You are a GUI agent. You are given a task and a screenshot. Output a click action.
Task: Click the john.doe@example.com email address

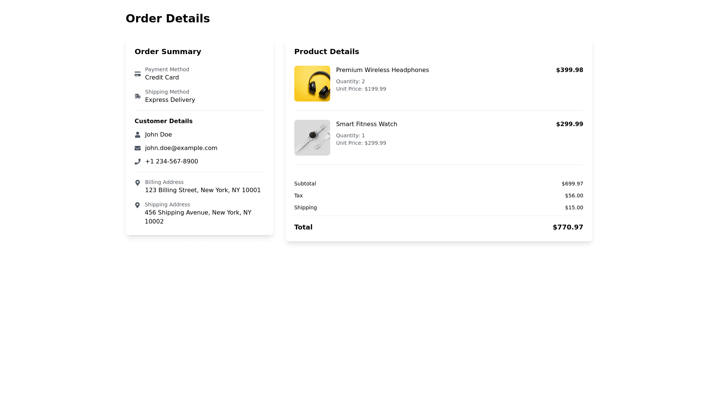coord(181,148)
